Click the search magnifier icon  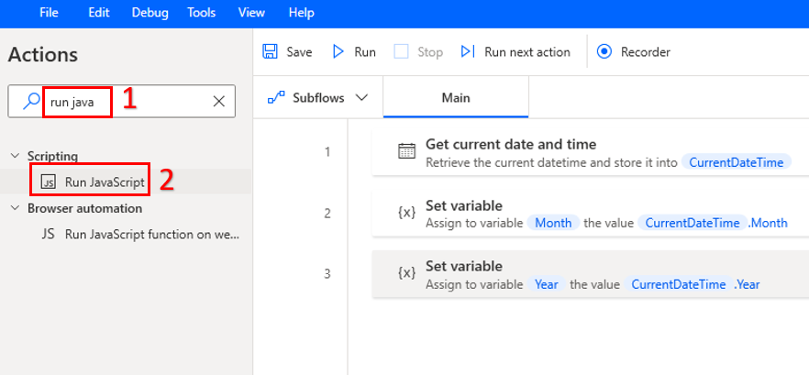click(32, 102)
